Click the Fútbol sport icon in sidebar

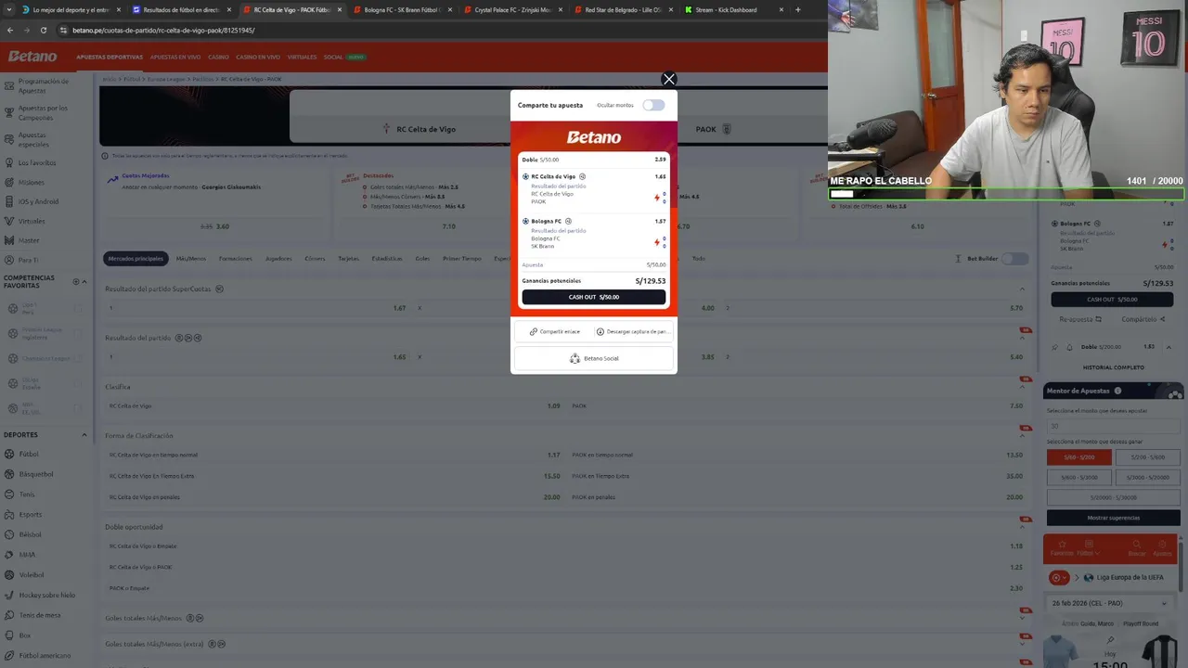pyautogui.click(x=8, y=455)
